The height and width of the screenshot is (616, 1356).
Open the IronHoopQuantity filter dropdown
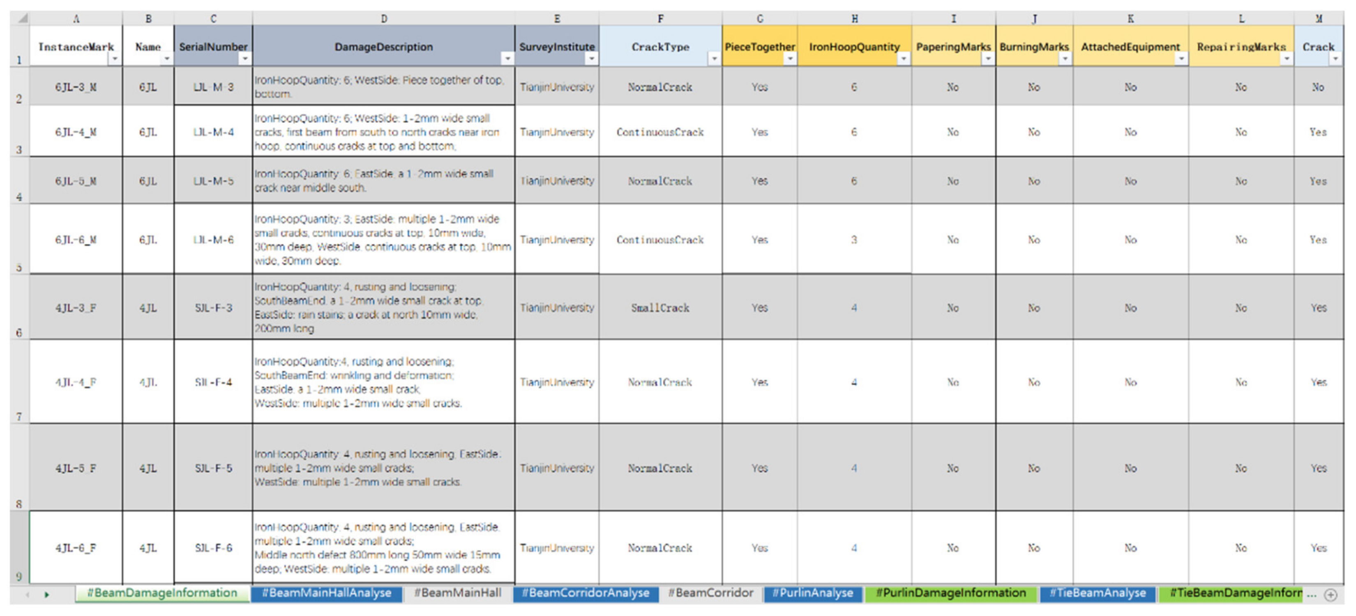click(x=903, y=58)
